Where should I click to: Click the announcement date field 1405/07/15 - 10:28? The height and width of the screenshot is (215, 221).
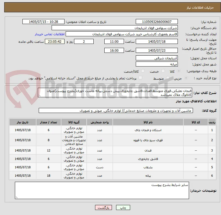point(43,22)
